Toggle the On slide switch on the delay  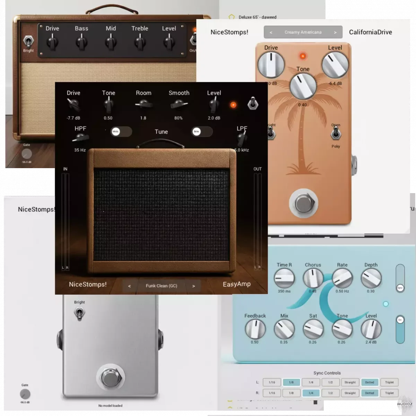click(x=400, y=329)
